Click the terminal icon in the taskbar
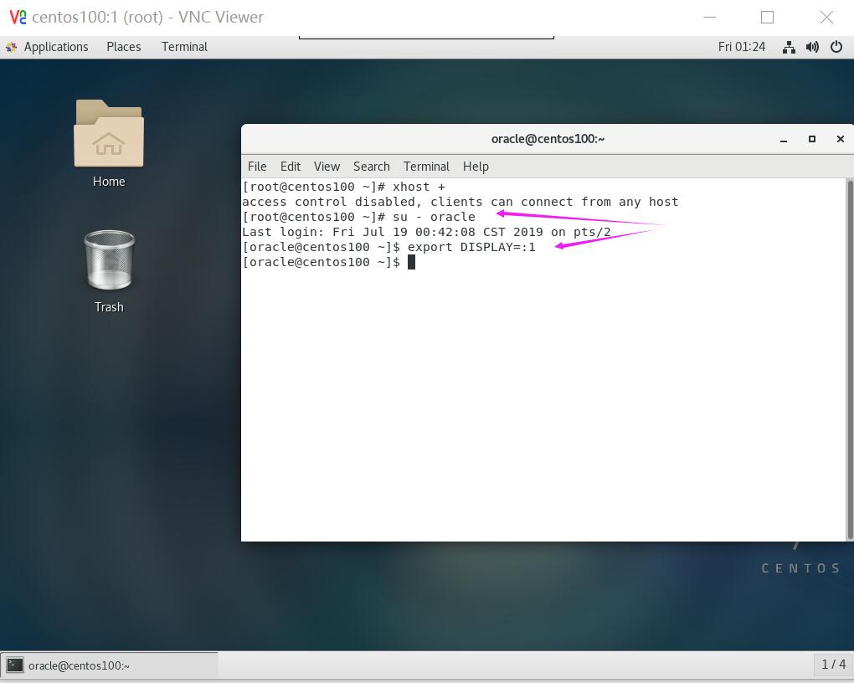 [15, 665]
